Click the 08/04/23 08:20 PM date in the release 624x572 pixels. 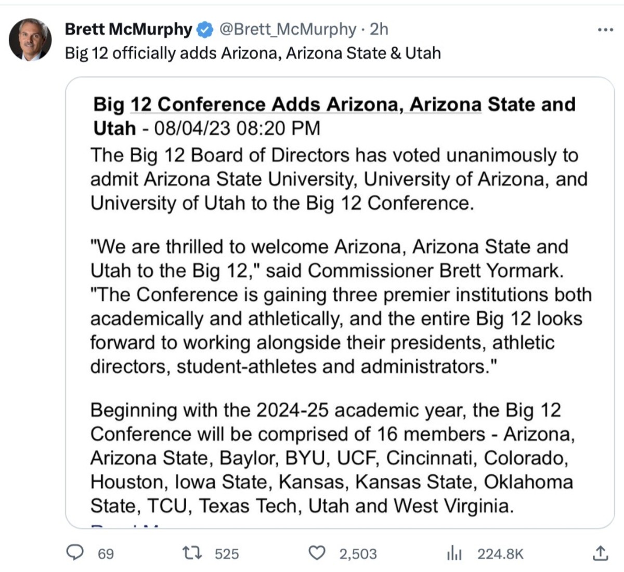tap(237, 128)
